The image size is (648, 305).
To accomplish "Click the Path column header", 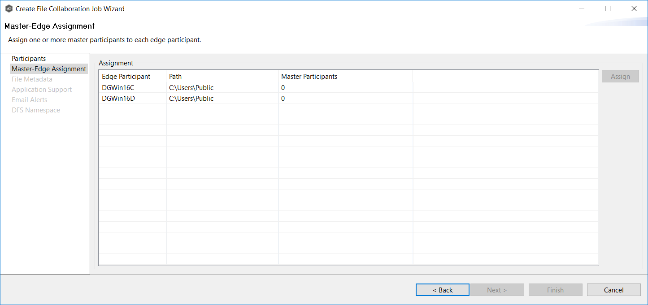I will pos(175,77).
